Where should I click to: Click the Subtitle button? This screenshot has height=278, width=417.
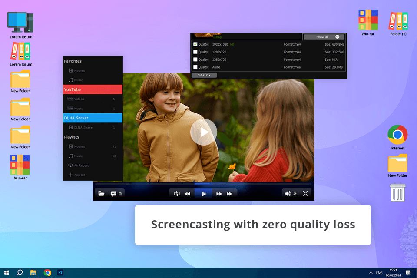(204, 75)
